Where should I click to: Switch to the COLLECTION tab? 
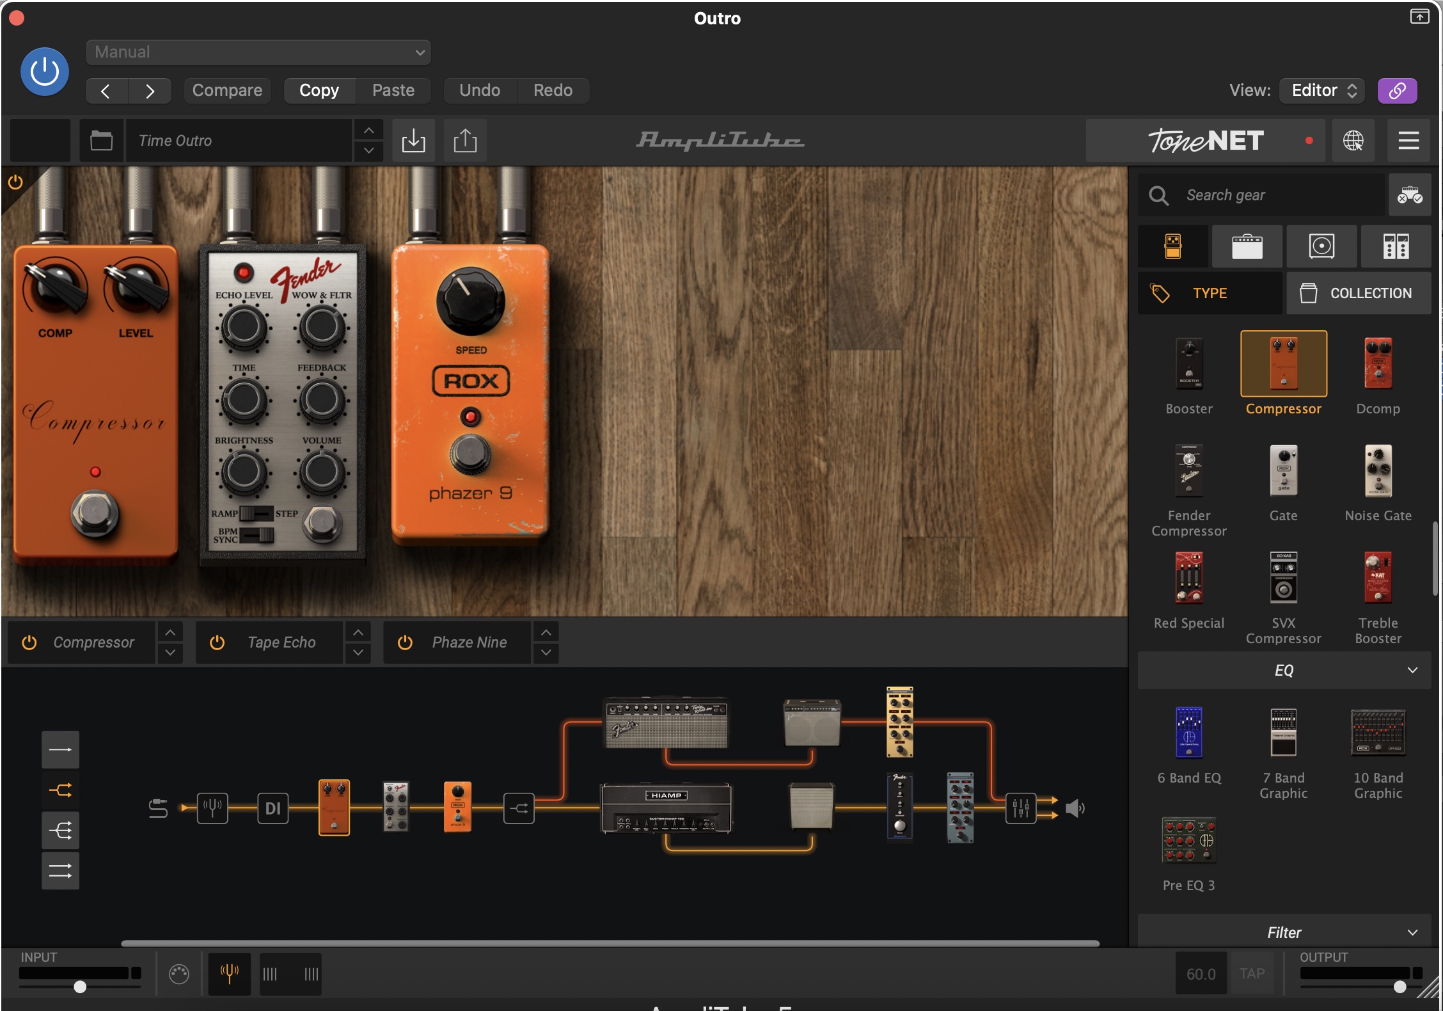click(x=1359, y=293)
